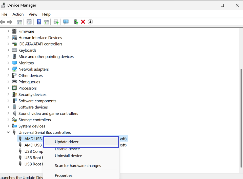Image resolution: width=243 pixels, height=179 pixels.
Task: Click the Scan for hardware changes monitor icon
Action: pos(66,22)
